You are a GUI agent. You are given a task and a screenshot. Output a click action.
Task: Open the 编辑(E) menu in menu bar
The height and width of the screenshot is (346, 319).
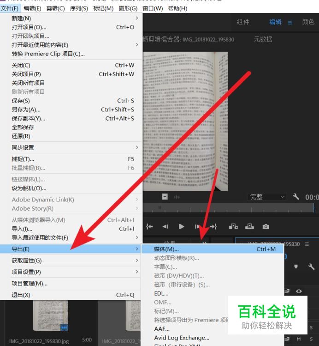click(x=32, y=8)
